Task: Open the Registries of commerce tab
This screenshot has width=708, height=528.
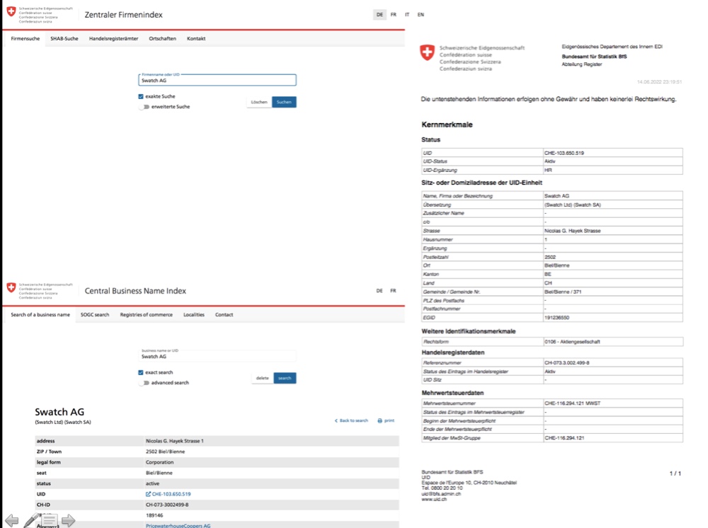Action: coord(147,315)
